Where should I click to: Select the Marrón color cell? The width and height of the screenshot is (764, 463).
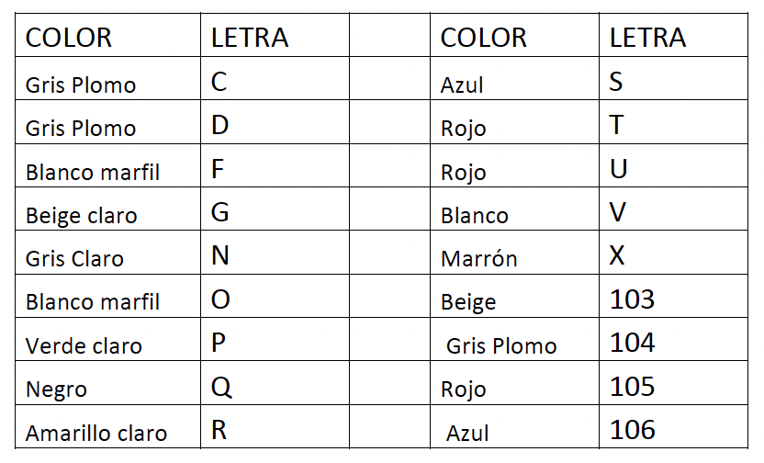coord(479,259)
